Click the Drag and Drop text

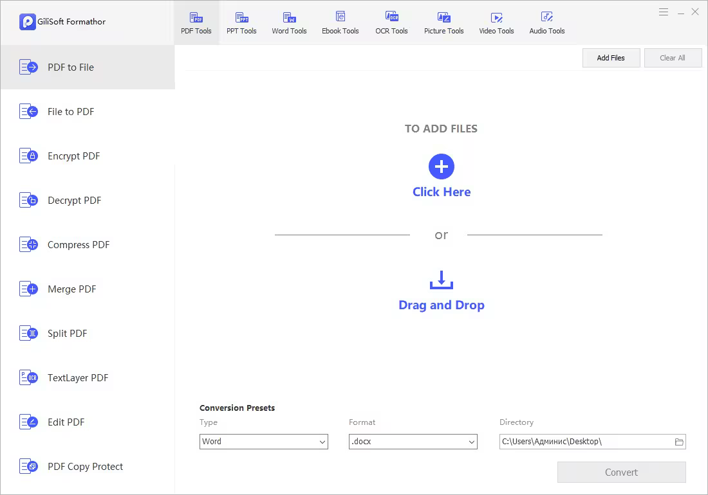coord(442,305)
